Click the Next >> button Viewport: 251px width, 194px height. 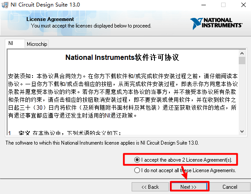(x=188, y=187)
